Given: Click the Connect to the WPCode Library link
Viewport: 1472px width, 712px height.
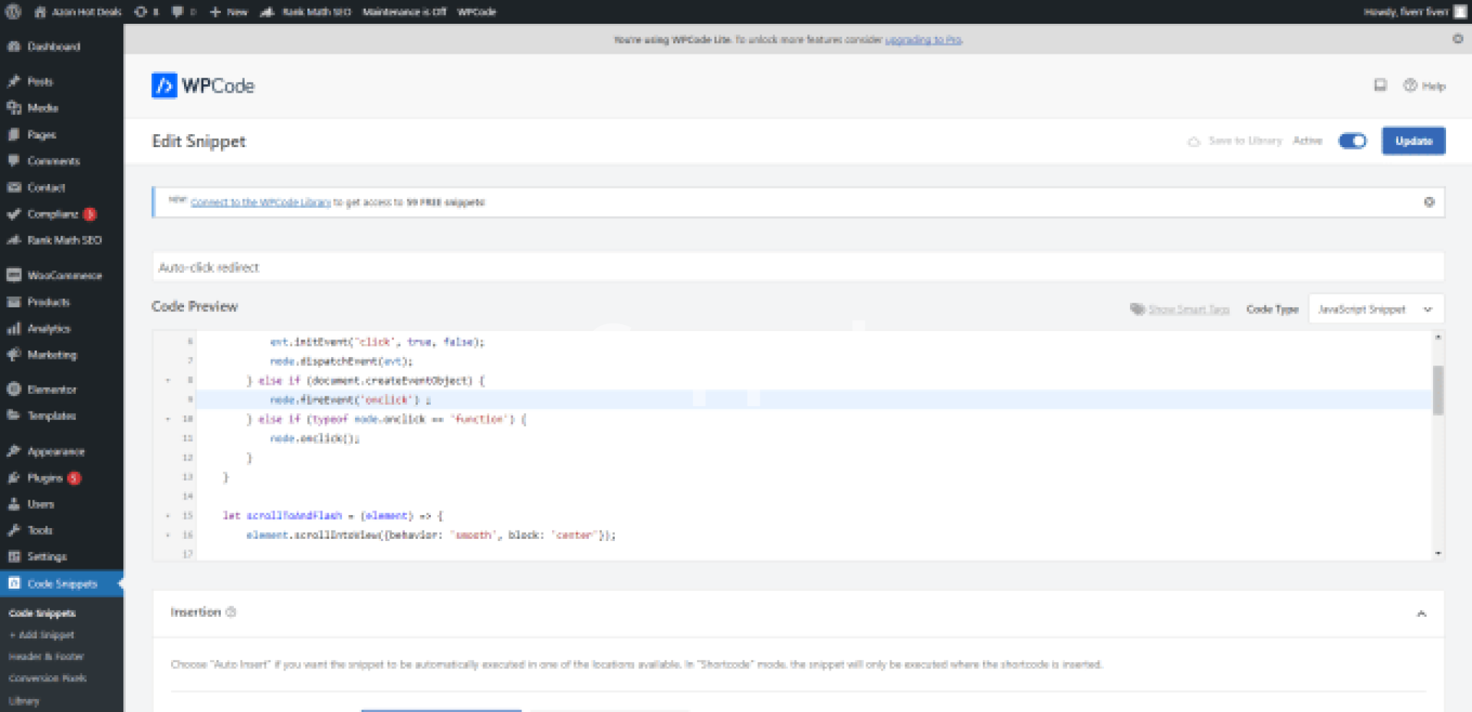Looking at the screenshot, I should (261, 202).
